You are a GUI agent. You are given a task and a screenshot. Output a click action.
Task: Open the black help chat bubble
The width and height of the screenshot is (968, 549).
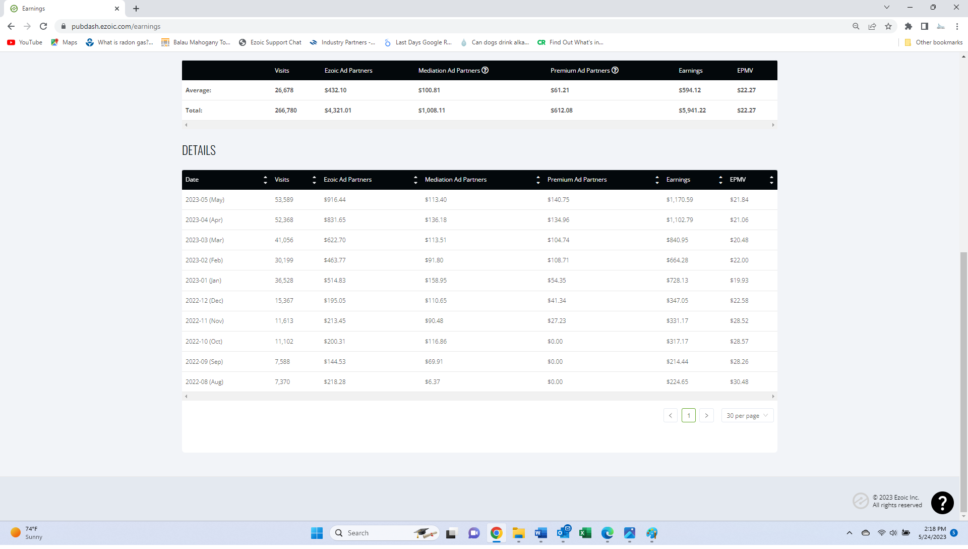pyautogui.click(x=942, y=504)
